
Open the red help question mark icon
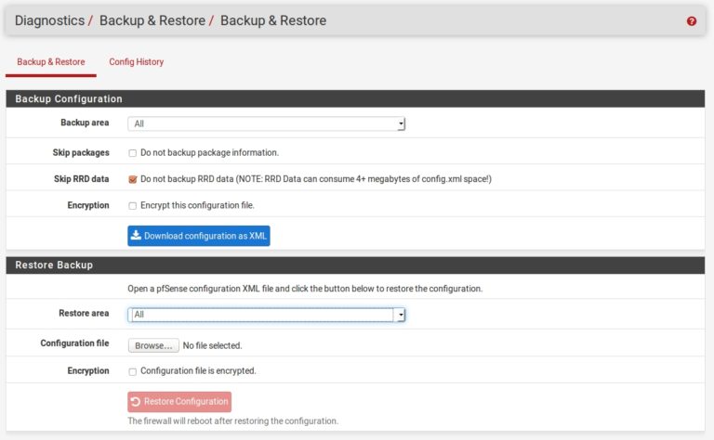click(x=692, y=21)
